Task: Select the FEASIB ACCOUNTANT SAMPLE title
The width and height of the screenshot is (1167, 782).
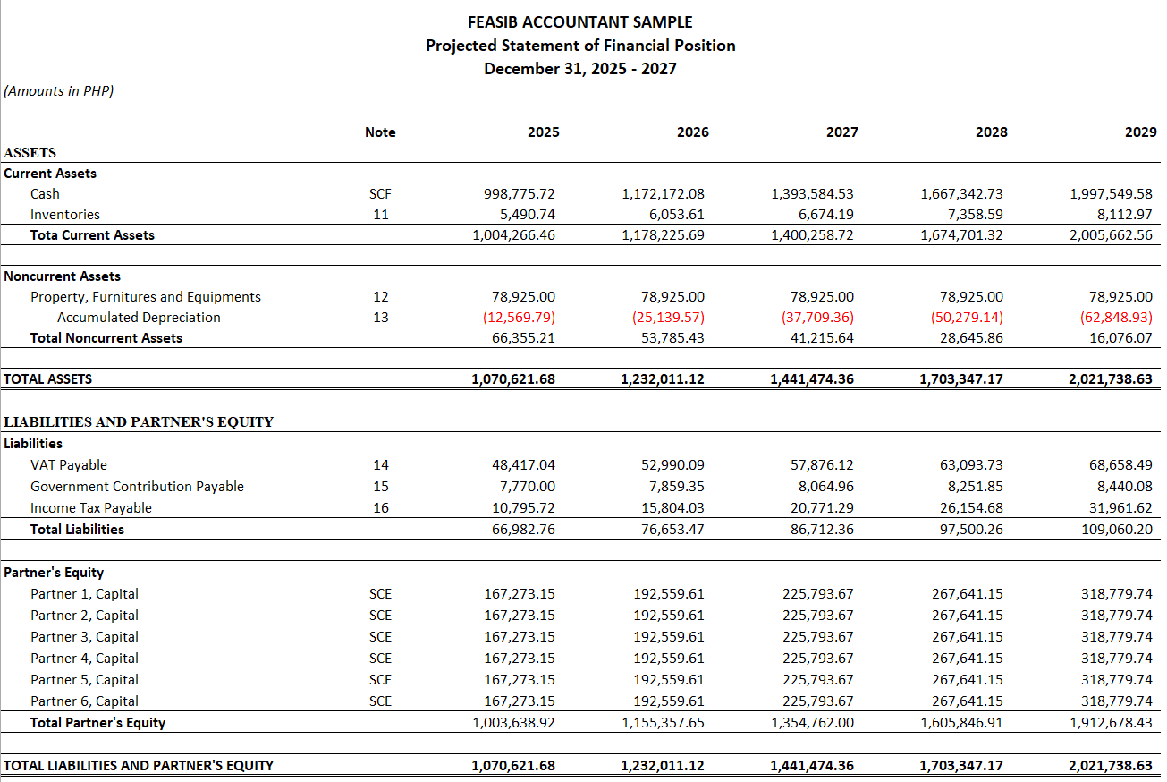Action: 579,21
